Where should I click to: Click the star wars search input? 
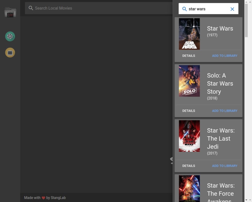click(x=208, y=9)
